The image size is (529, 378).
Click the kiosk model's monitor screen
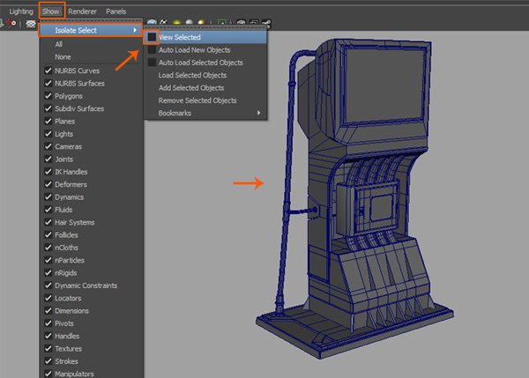384,86
